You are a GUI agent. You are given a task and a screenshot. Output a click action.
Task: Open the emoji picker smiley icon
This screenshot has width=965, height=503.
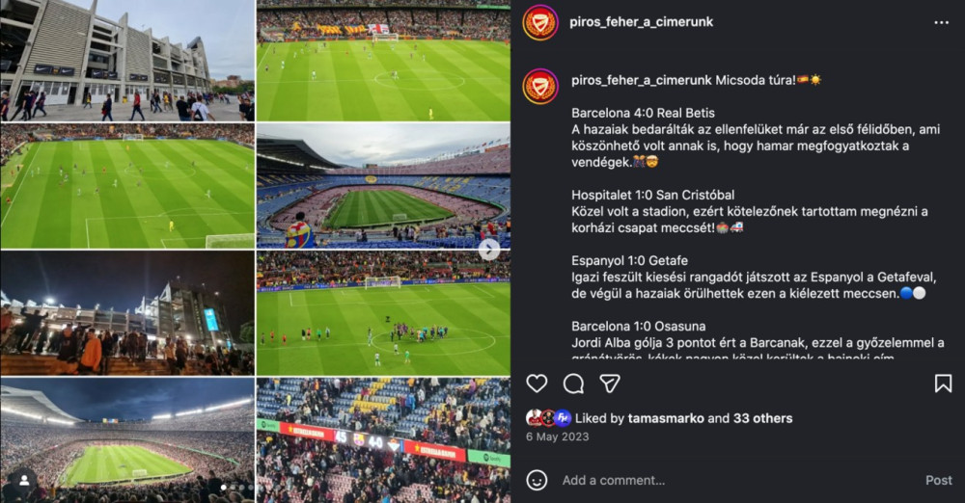[537, 480]
